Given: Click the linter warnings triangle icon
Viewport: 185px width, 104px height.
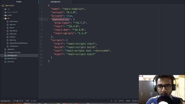Looking at the screenshot, I should click(x=17, y=101).
